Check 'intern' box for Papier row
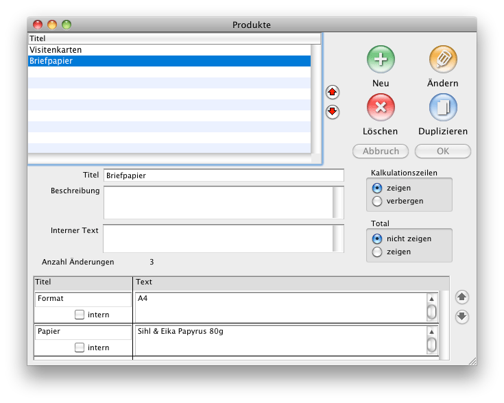This screenshot has width=504, height=403. (x=80, y=347)
